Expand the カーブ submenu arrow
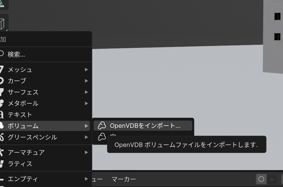 tap(86, 81)
